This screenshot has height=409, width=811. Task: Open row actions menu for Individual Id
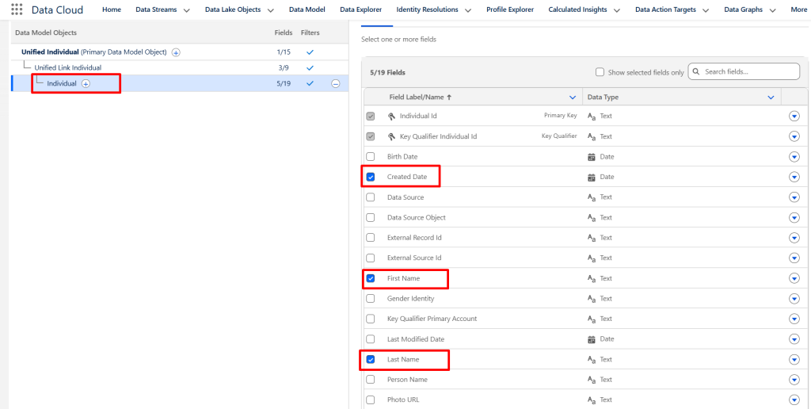point(795,116)
